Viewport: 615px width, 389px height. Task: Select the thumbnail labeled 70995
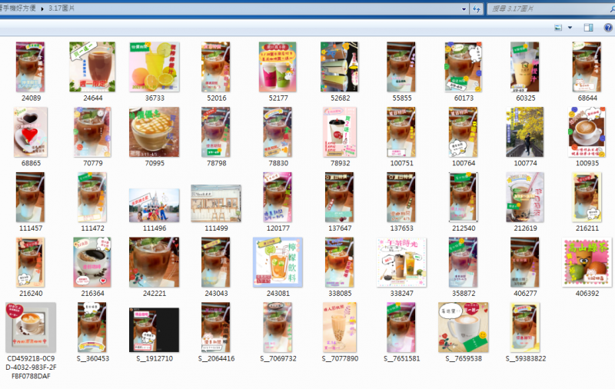[154, 132]
